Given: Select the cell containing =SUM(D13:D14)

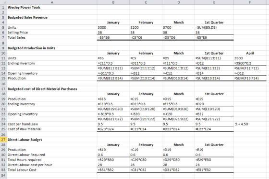Looking at the screenshot, I should [178, 78].
